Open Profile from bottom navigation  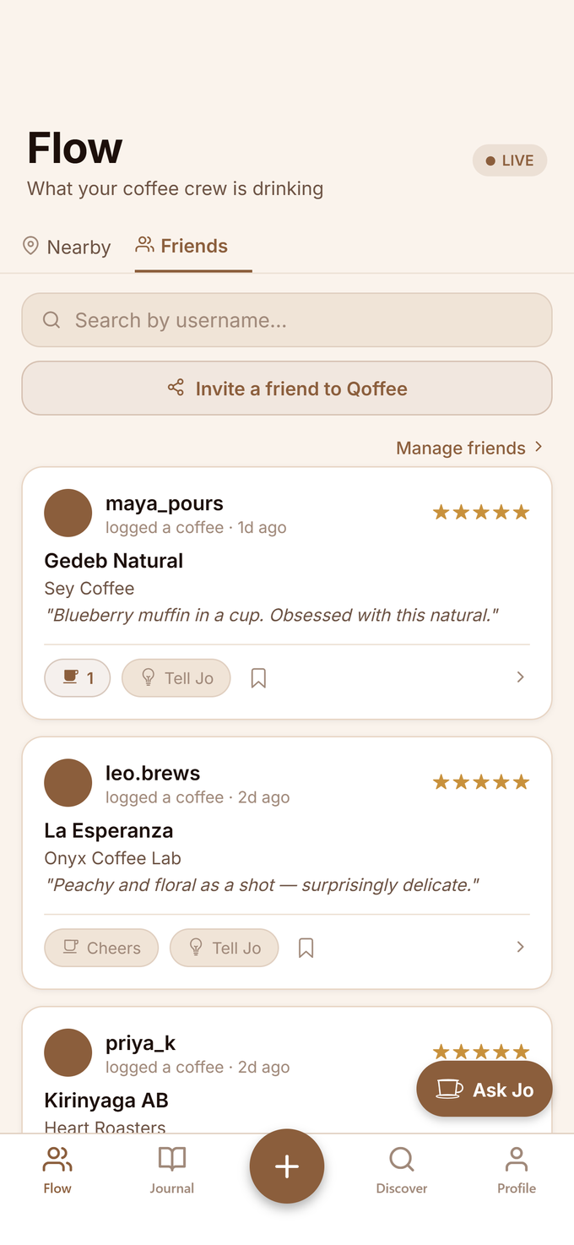(x=517, y=1170)
